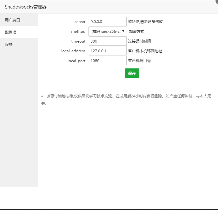Screen dimensions: 218x210
Task: Click the 加密方式 label
Action: tap(136, 32)
